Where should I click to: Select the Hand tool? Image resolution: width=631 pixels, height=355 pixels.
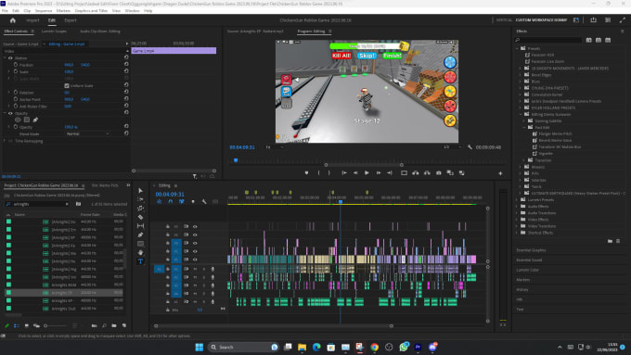click(140, 252)
